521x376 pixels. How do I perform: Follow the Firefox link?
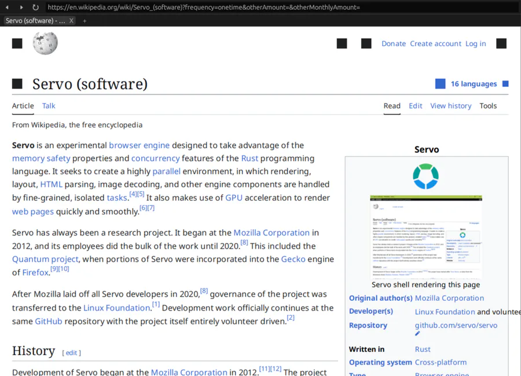(35, 272)
